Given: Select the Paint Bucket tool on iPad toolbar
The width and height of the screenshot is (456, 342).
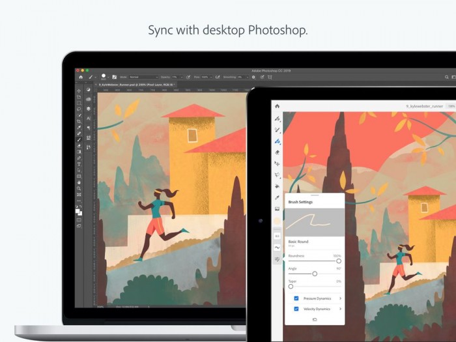Looking at the screenshot, I should pyautogui.click(x=277, y=186).
